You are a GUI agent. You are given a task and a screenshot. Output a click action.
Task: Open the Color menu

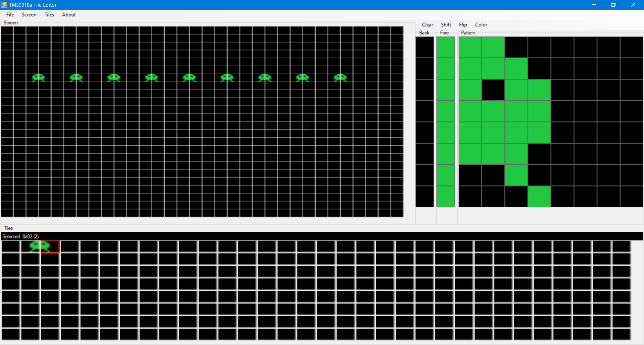pyautogui.click(x=481, y=25)
